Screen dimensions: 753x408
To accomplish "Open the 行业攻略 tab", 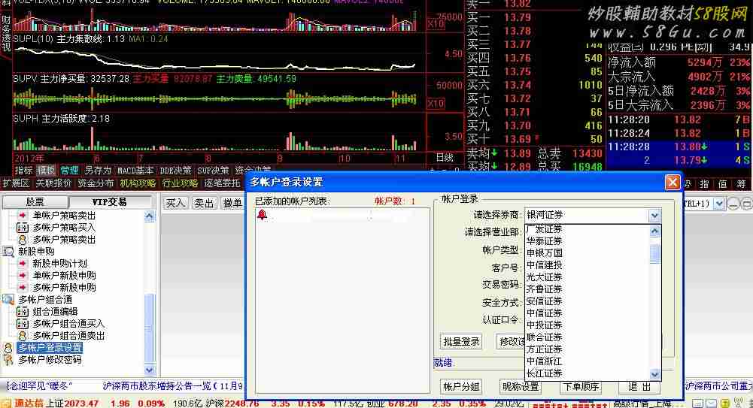I will tap(180, 183).
